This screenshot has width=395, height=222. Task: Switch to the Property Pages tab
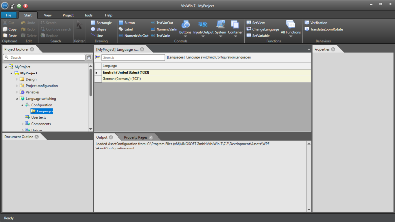[x=135, y=137]
